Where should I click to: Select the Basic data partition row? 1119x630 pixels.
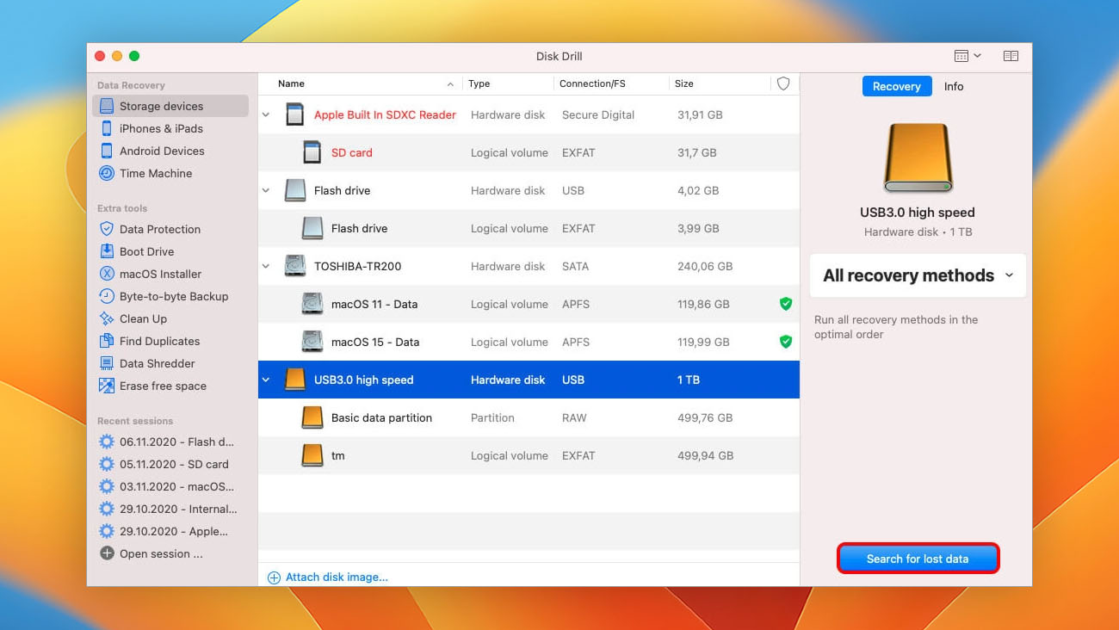[529, 417]
